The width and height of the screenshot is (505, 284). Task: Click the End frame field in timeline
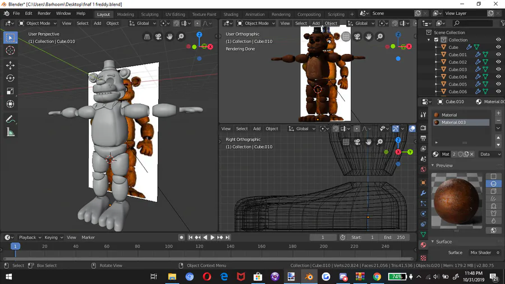(396, 237)
